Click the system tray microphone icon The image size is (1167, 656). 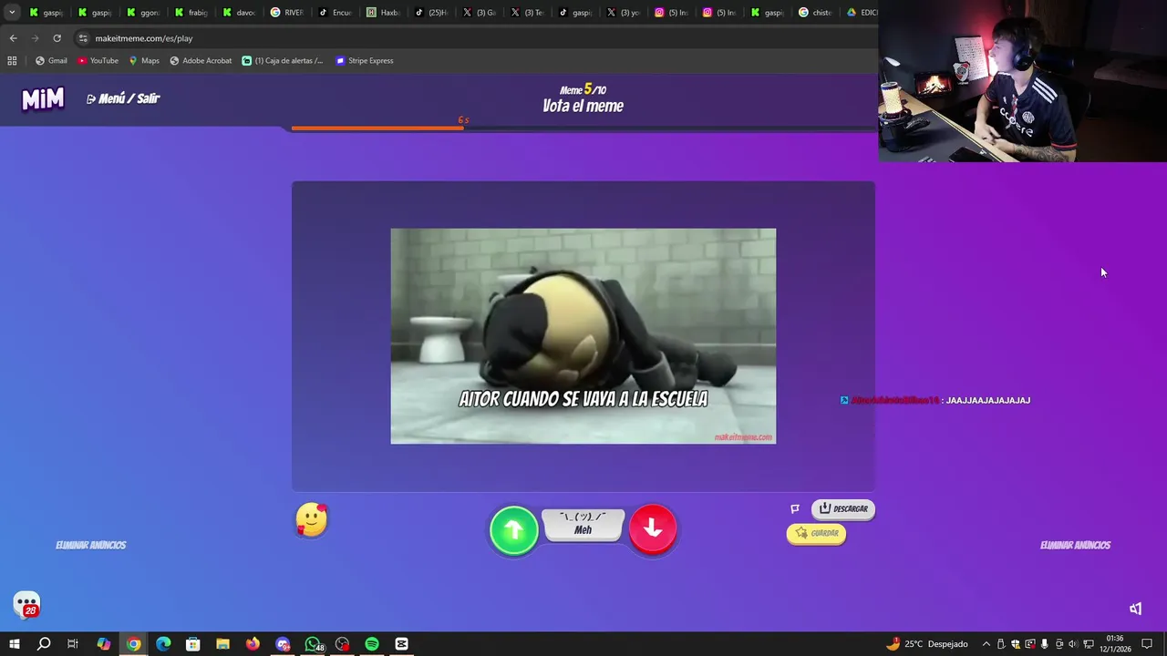(1044, 644)
